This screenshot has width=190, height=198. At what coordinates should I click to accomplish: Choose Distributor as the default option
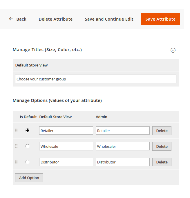point(28,162)
